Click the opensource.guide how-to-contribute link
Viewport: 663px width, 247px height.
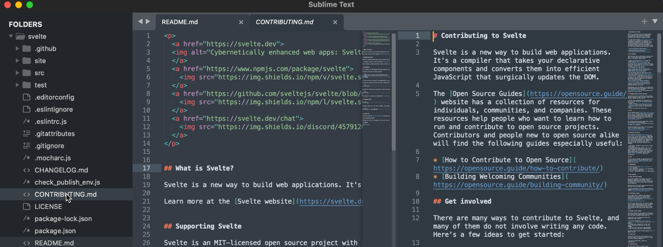pyautogui.click(x=516, y=168)
